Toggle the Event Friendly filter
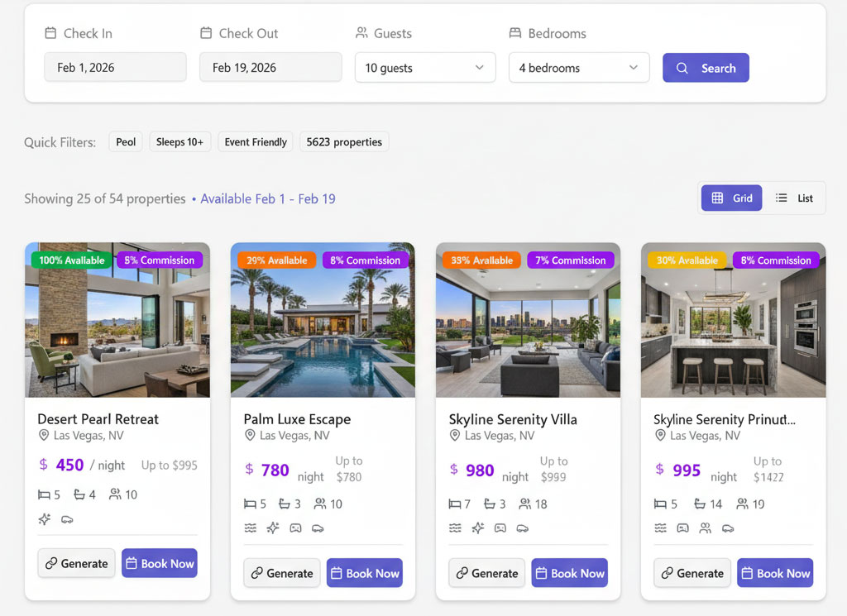 tap(255, 141)
